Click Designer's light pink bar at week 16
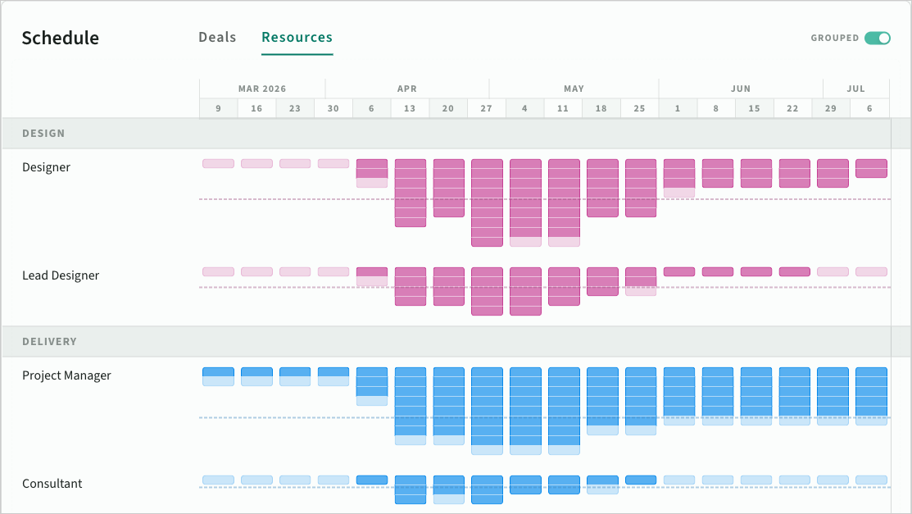This screenshot has width=912, height=514. click(x=256, y=164)
